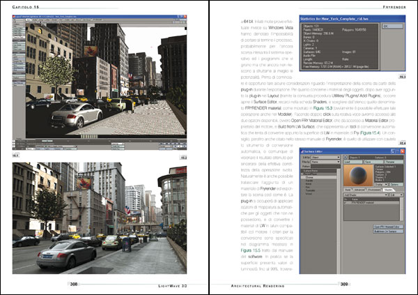Click the Surface Editor title bar icon

[x=302, y=151]
